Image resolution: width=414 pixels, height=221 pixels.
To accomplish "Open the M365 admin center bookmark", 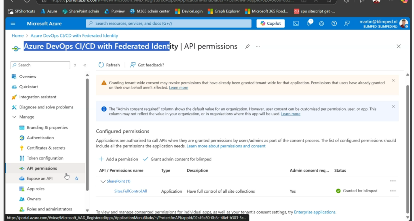I will [150, 11].
